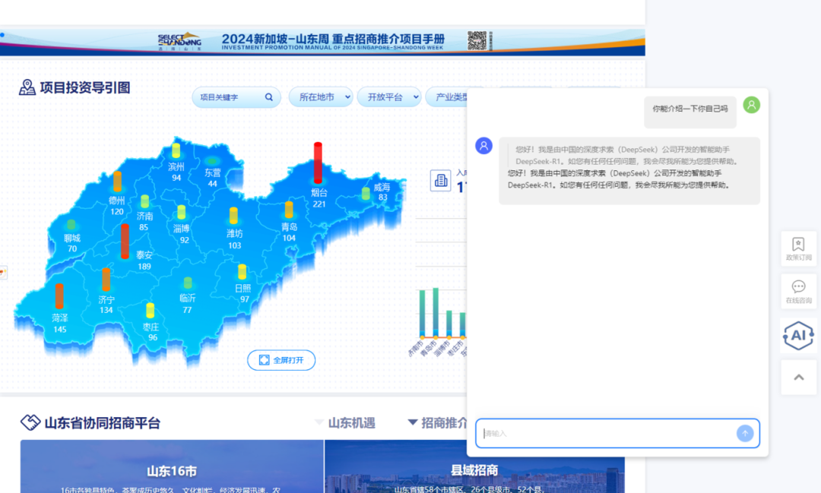
Task: Click the QR code in the banner
Action: coord(477,41)
